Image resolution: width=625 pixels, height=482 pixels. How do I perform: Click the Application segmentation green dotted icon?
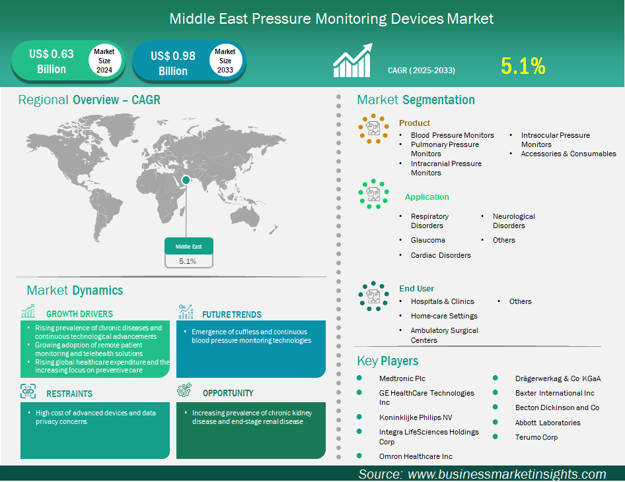(x=373, y=194)
